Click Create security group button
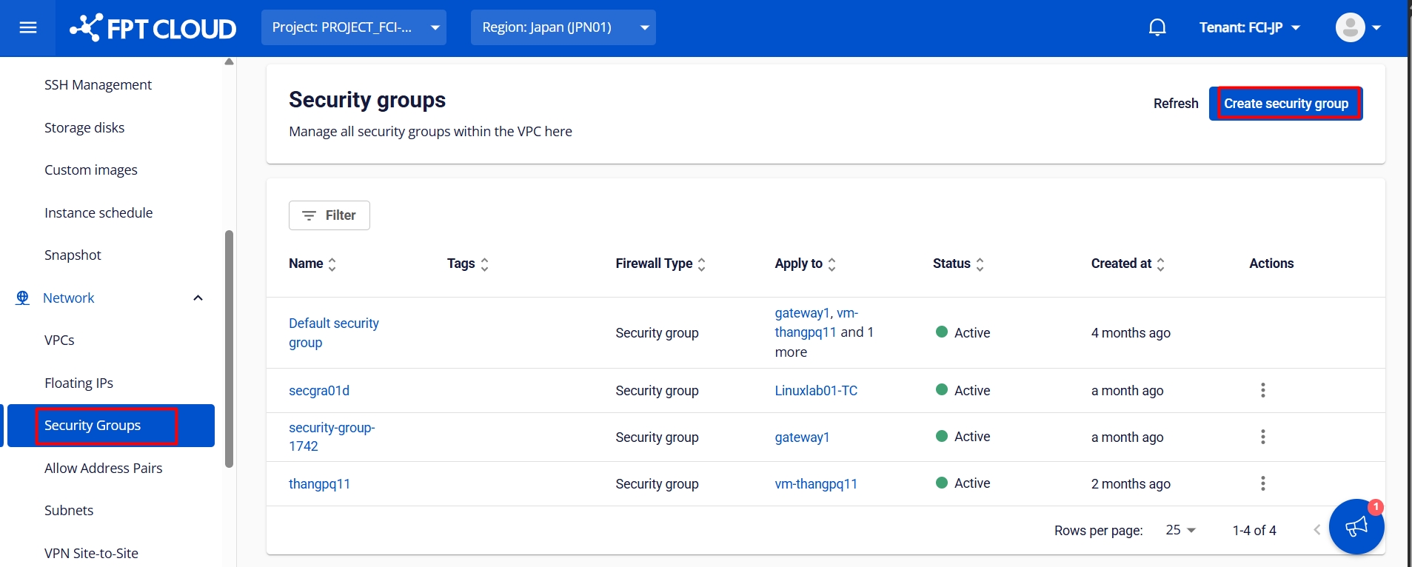This screenshot has height=567, width=1412. coord(1285,104)
